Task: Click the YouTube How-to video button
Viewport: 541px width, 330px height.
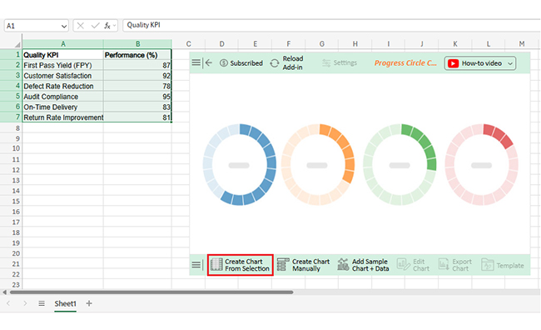Action: pyautogui.click(x=480, y=63)
